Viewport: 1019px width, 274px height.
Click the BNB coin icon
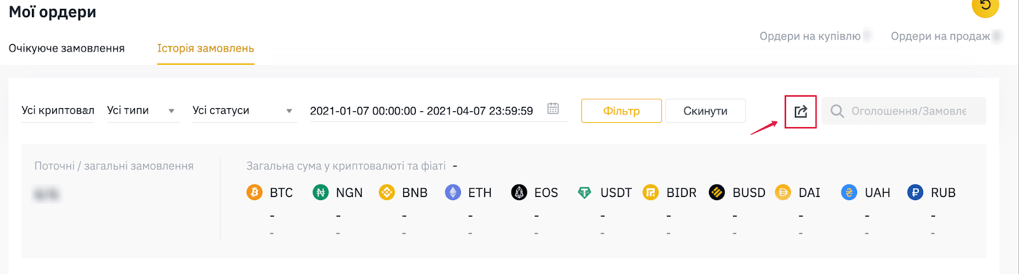[x=387, y=192]
